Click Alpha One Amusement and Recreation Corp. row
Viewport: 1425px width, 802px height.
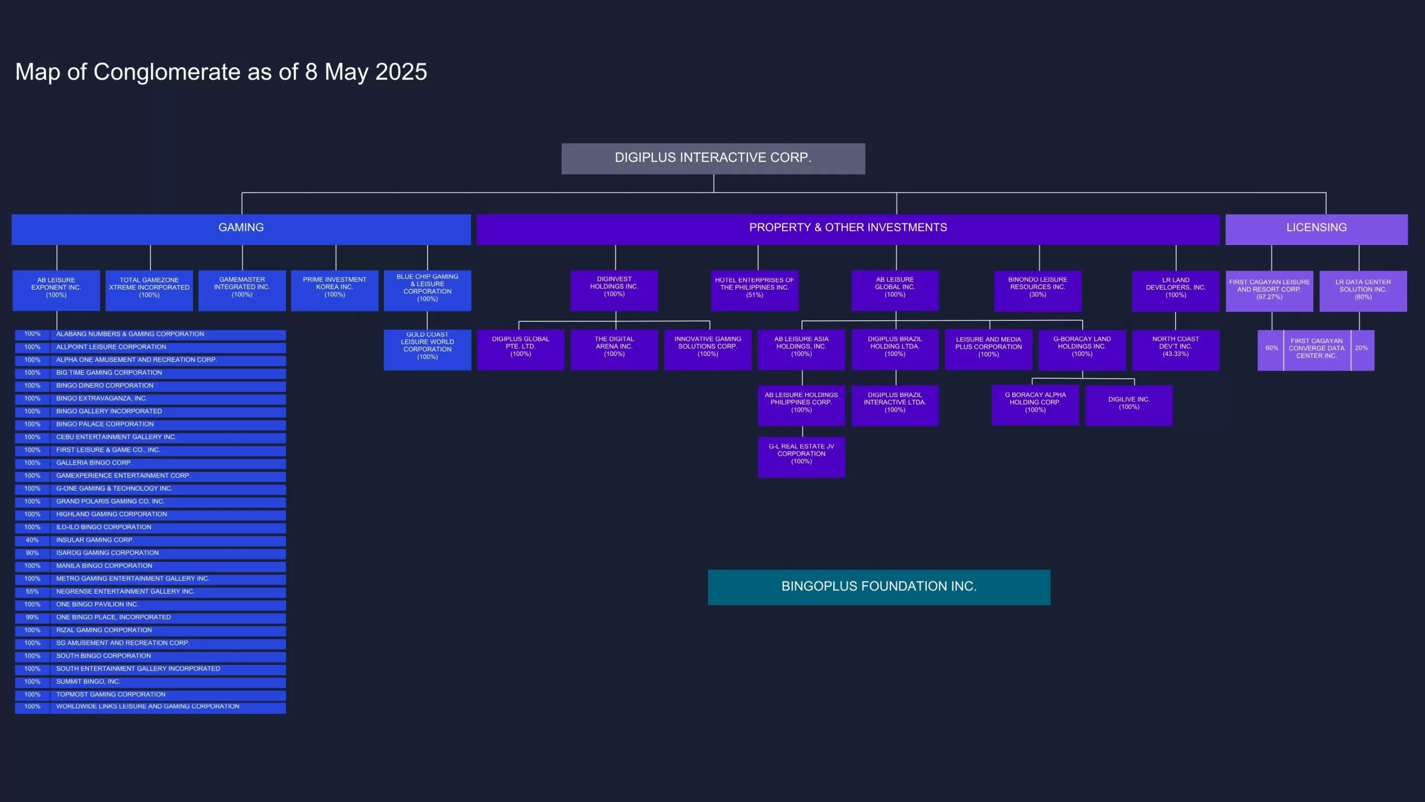click(150, 360)
